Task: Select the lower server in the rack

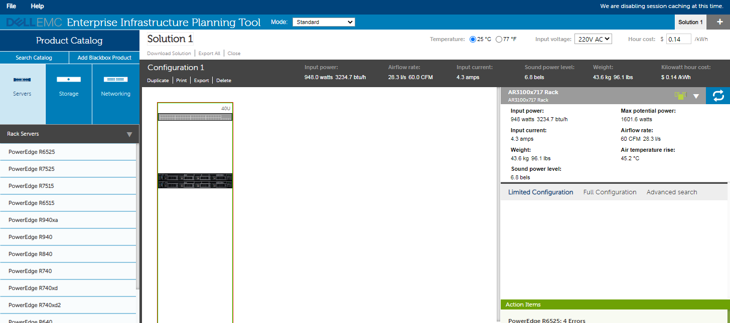Action: click(x=195, y=185)
